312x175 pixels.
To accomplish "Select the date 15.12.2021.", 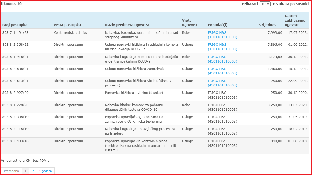I will [298, 69].
